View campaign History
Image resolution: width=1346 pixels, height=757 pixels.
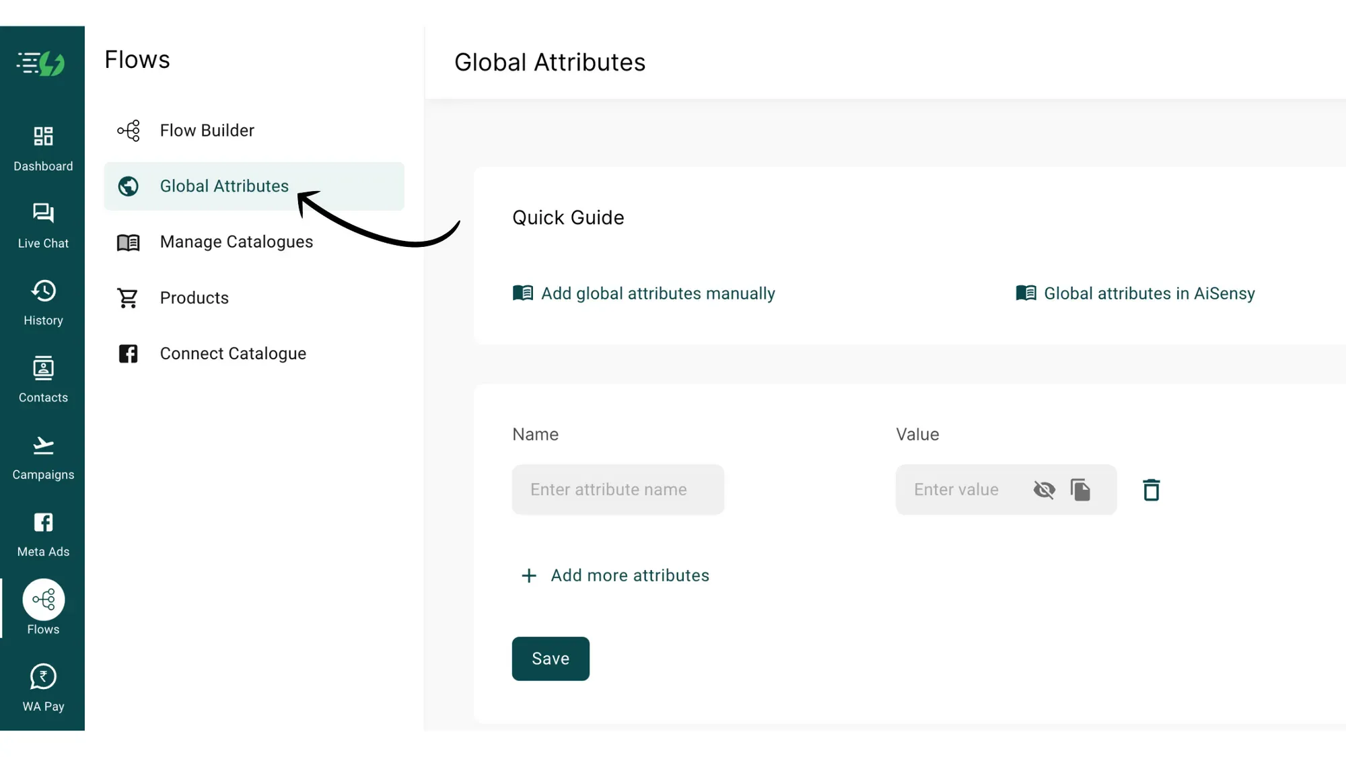click(42, 301)
